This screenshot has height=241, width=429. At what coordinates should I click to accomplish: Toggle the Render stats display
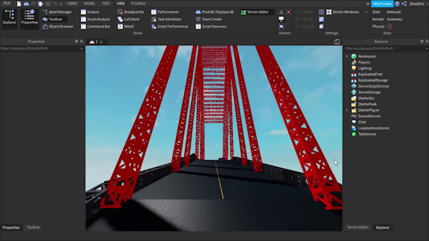(378, 19)
